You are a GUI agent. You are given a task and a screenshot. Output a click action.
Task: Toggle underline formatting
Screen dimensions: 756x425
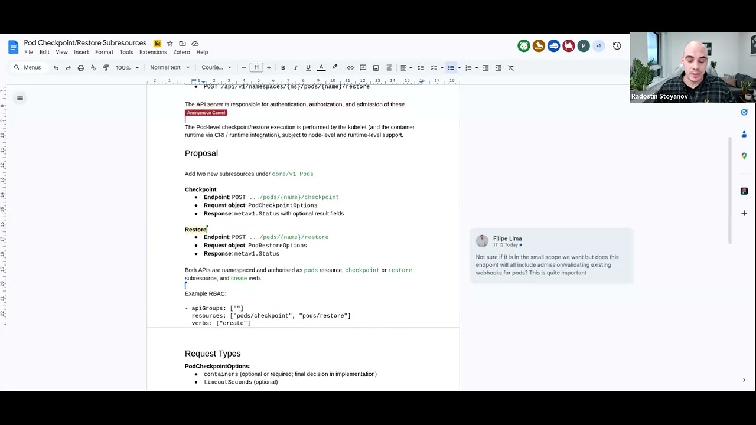[308, 68]
